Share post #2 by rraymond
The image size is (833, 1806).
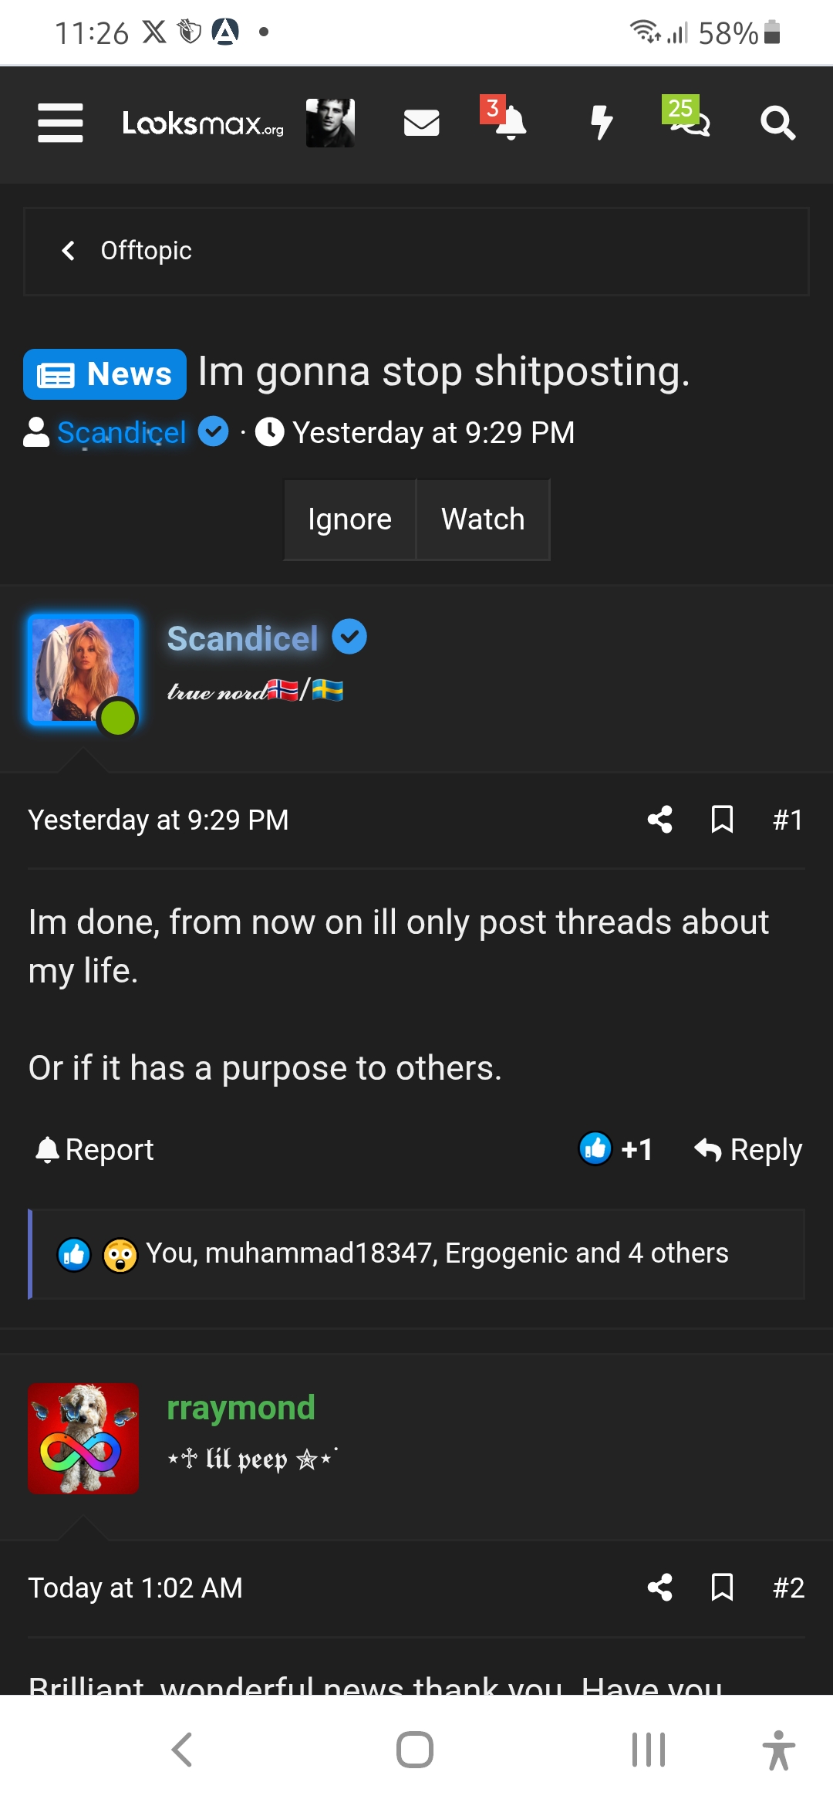point(659,1588)
